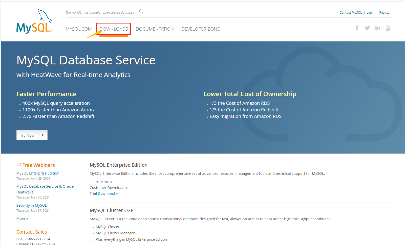Click '1/3 the Cost of Amazon Redshift' text
This screenshot has width=405, height=246.
point(244,110)
